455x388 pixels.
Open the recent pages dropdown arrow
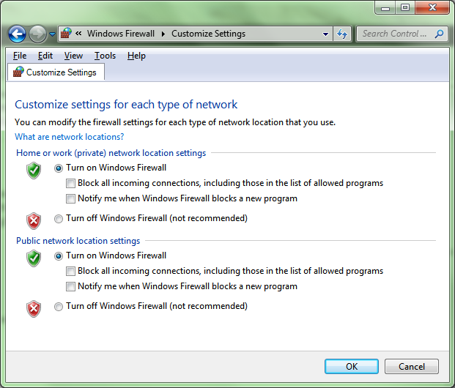point(53,34)
